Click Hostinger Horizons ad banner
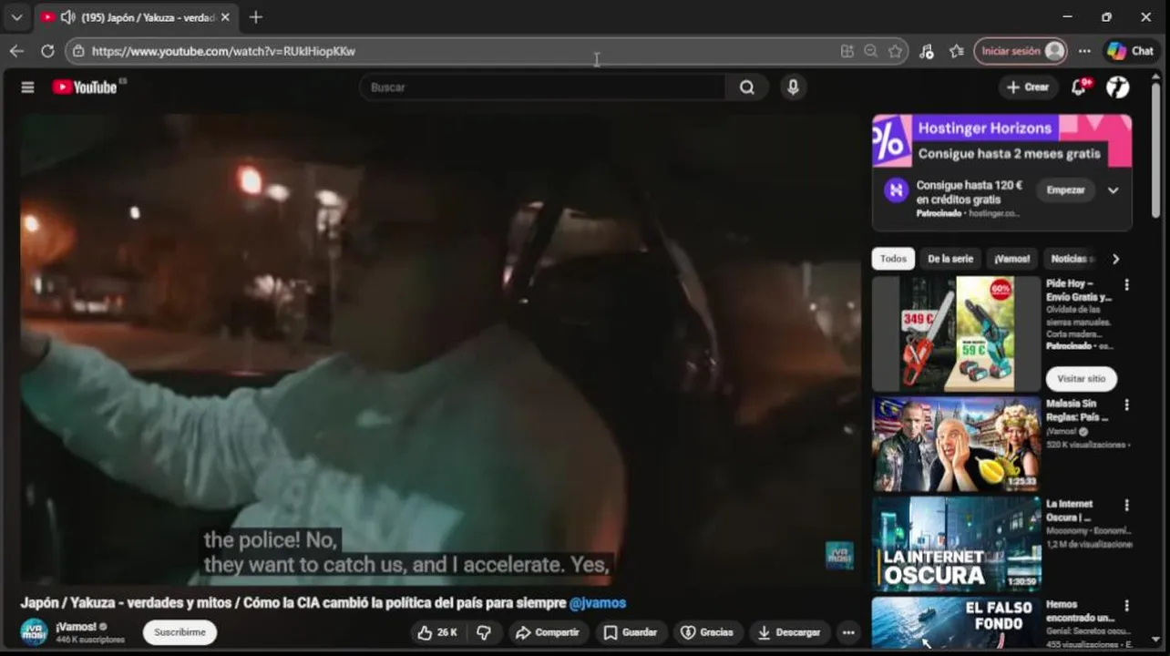The height and width of the screenshot is (656, 1170). [1002, 141]
